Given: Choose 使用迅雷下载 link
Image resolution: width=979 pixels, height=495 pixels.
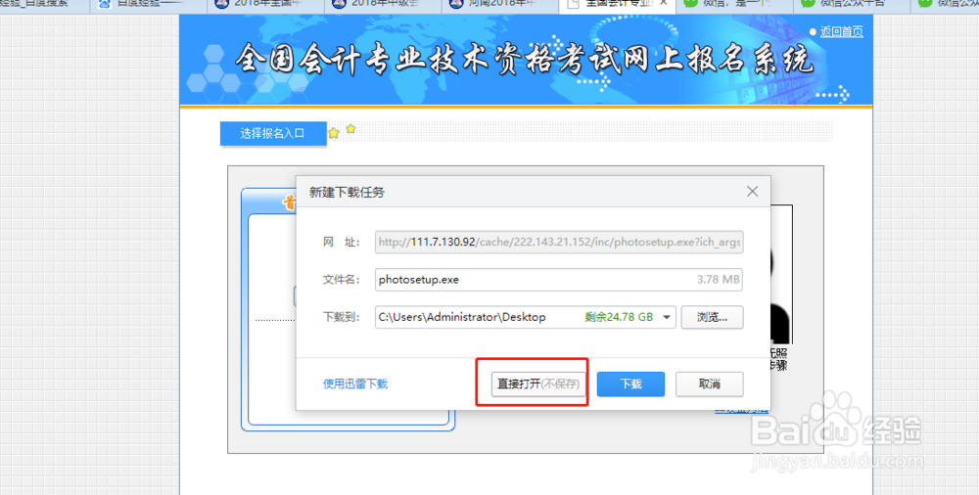Looking at the screenshot, I should [x=355, y=383].
